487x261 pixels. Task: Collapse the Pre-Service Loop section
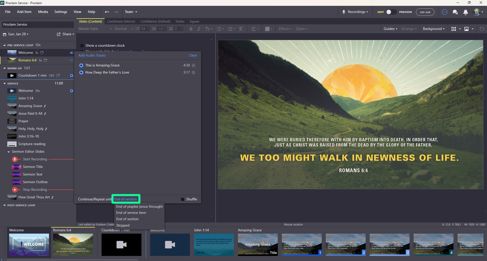pos(4,45)
